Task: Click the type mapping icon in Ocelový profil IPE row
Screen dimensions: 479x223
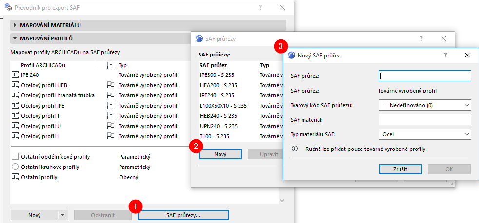Action: (111, 106)
